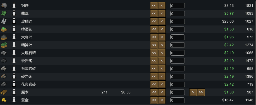Click the 原木 wood log icon

tap(4, 92)
